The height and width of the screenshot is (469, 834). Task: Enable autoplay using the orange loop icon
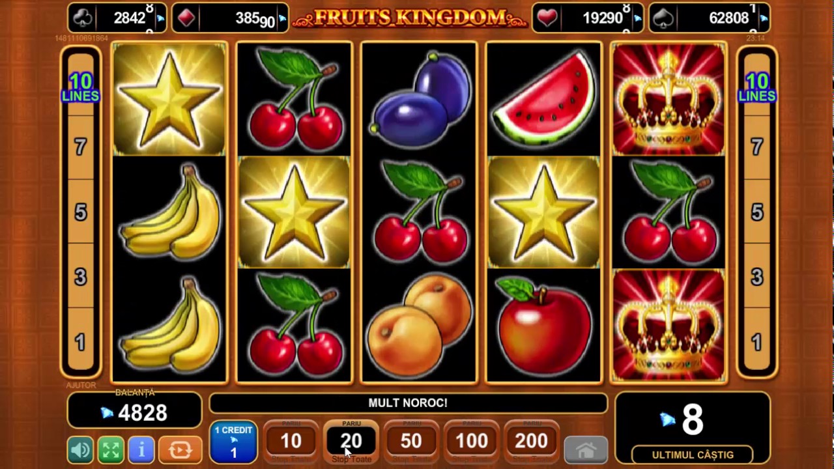click(x=180, y=449)
